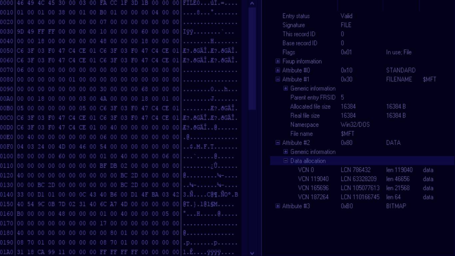Collapse Attribute #2 DATA node

pos(277,143)
